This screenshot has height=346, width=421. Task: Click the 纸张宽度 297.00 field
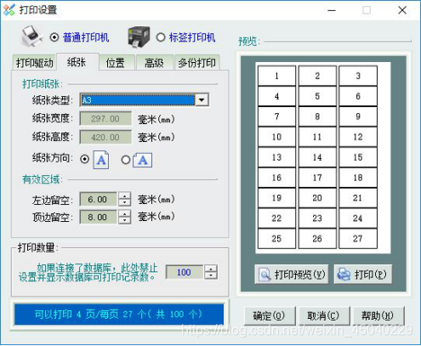(105, 118)
